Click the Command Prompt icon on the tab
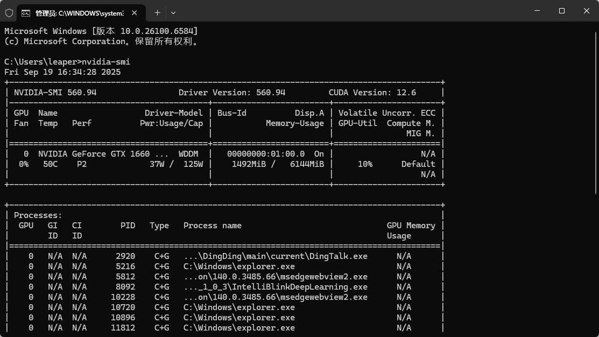The image size is (599, 337). [x=26, y=12]
